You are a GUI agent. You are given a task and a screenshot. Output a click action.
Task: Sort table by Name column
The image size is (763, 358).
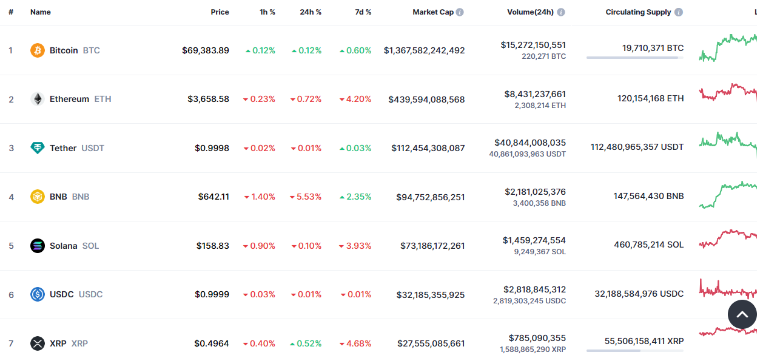click(41, 12)
